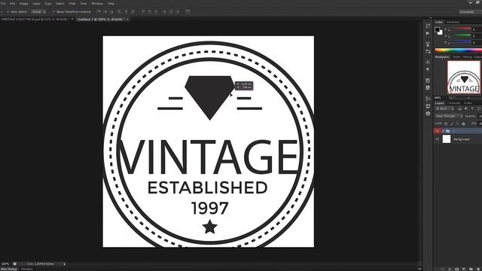Open the Mini Bridge tab at bottom

click(9, 269)
